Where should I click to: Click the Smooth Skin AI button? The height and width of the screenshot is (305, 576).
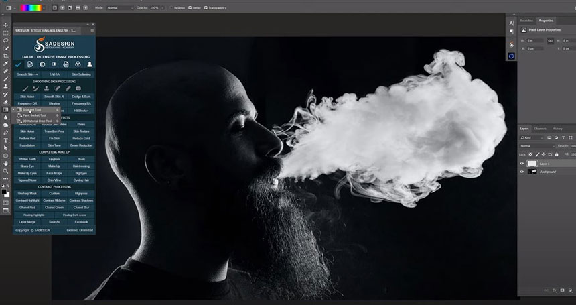click(x=54, y=97)
